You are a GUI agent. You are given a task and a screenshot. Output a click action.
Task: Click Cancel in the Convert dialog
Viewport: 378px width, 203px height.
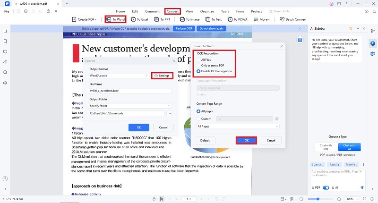pos(163,127)
